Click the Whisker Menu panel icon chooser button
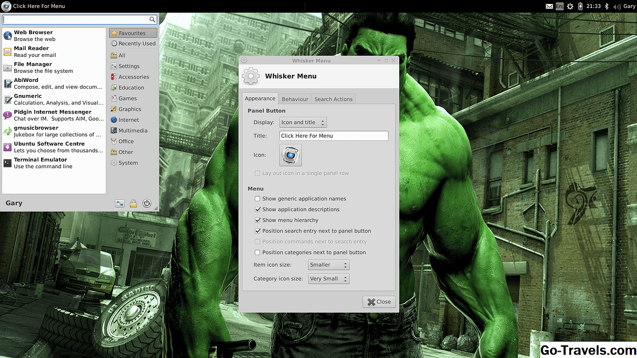Viewport: 637px width, 358px height. click(291, 155)
